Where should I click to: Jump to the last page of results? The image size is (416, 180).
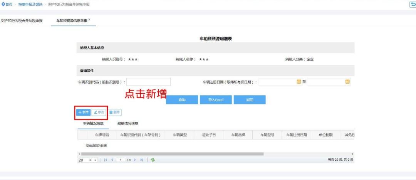tap(142, 160)
